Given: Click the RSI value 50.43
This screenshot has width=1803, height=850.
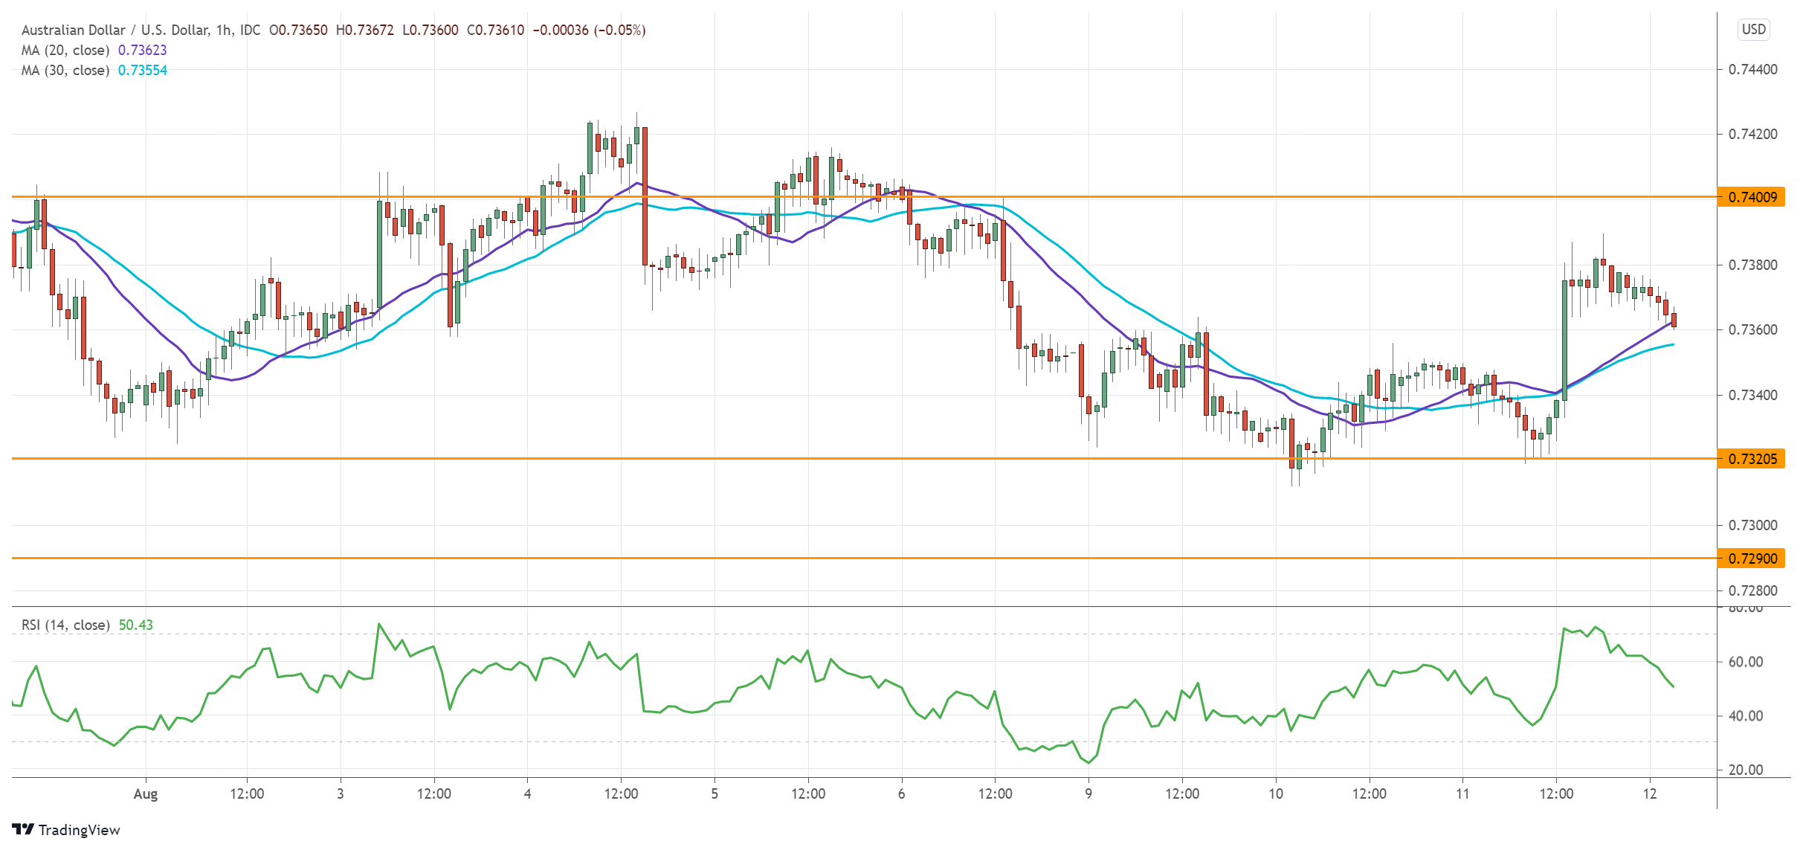Looking at the screenshot, I should (136, 625).
